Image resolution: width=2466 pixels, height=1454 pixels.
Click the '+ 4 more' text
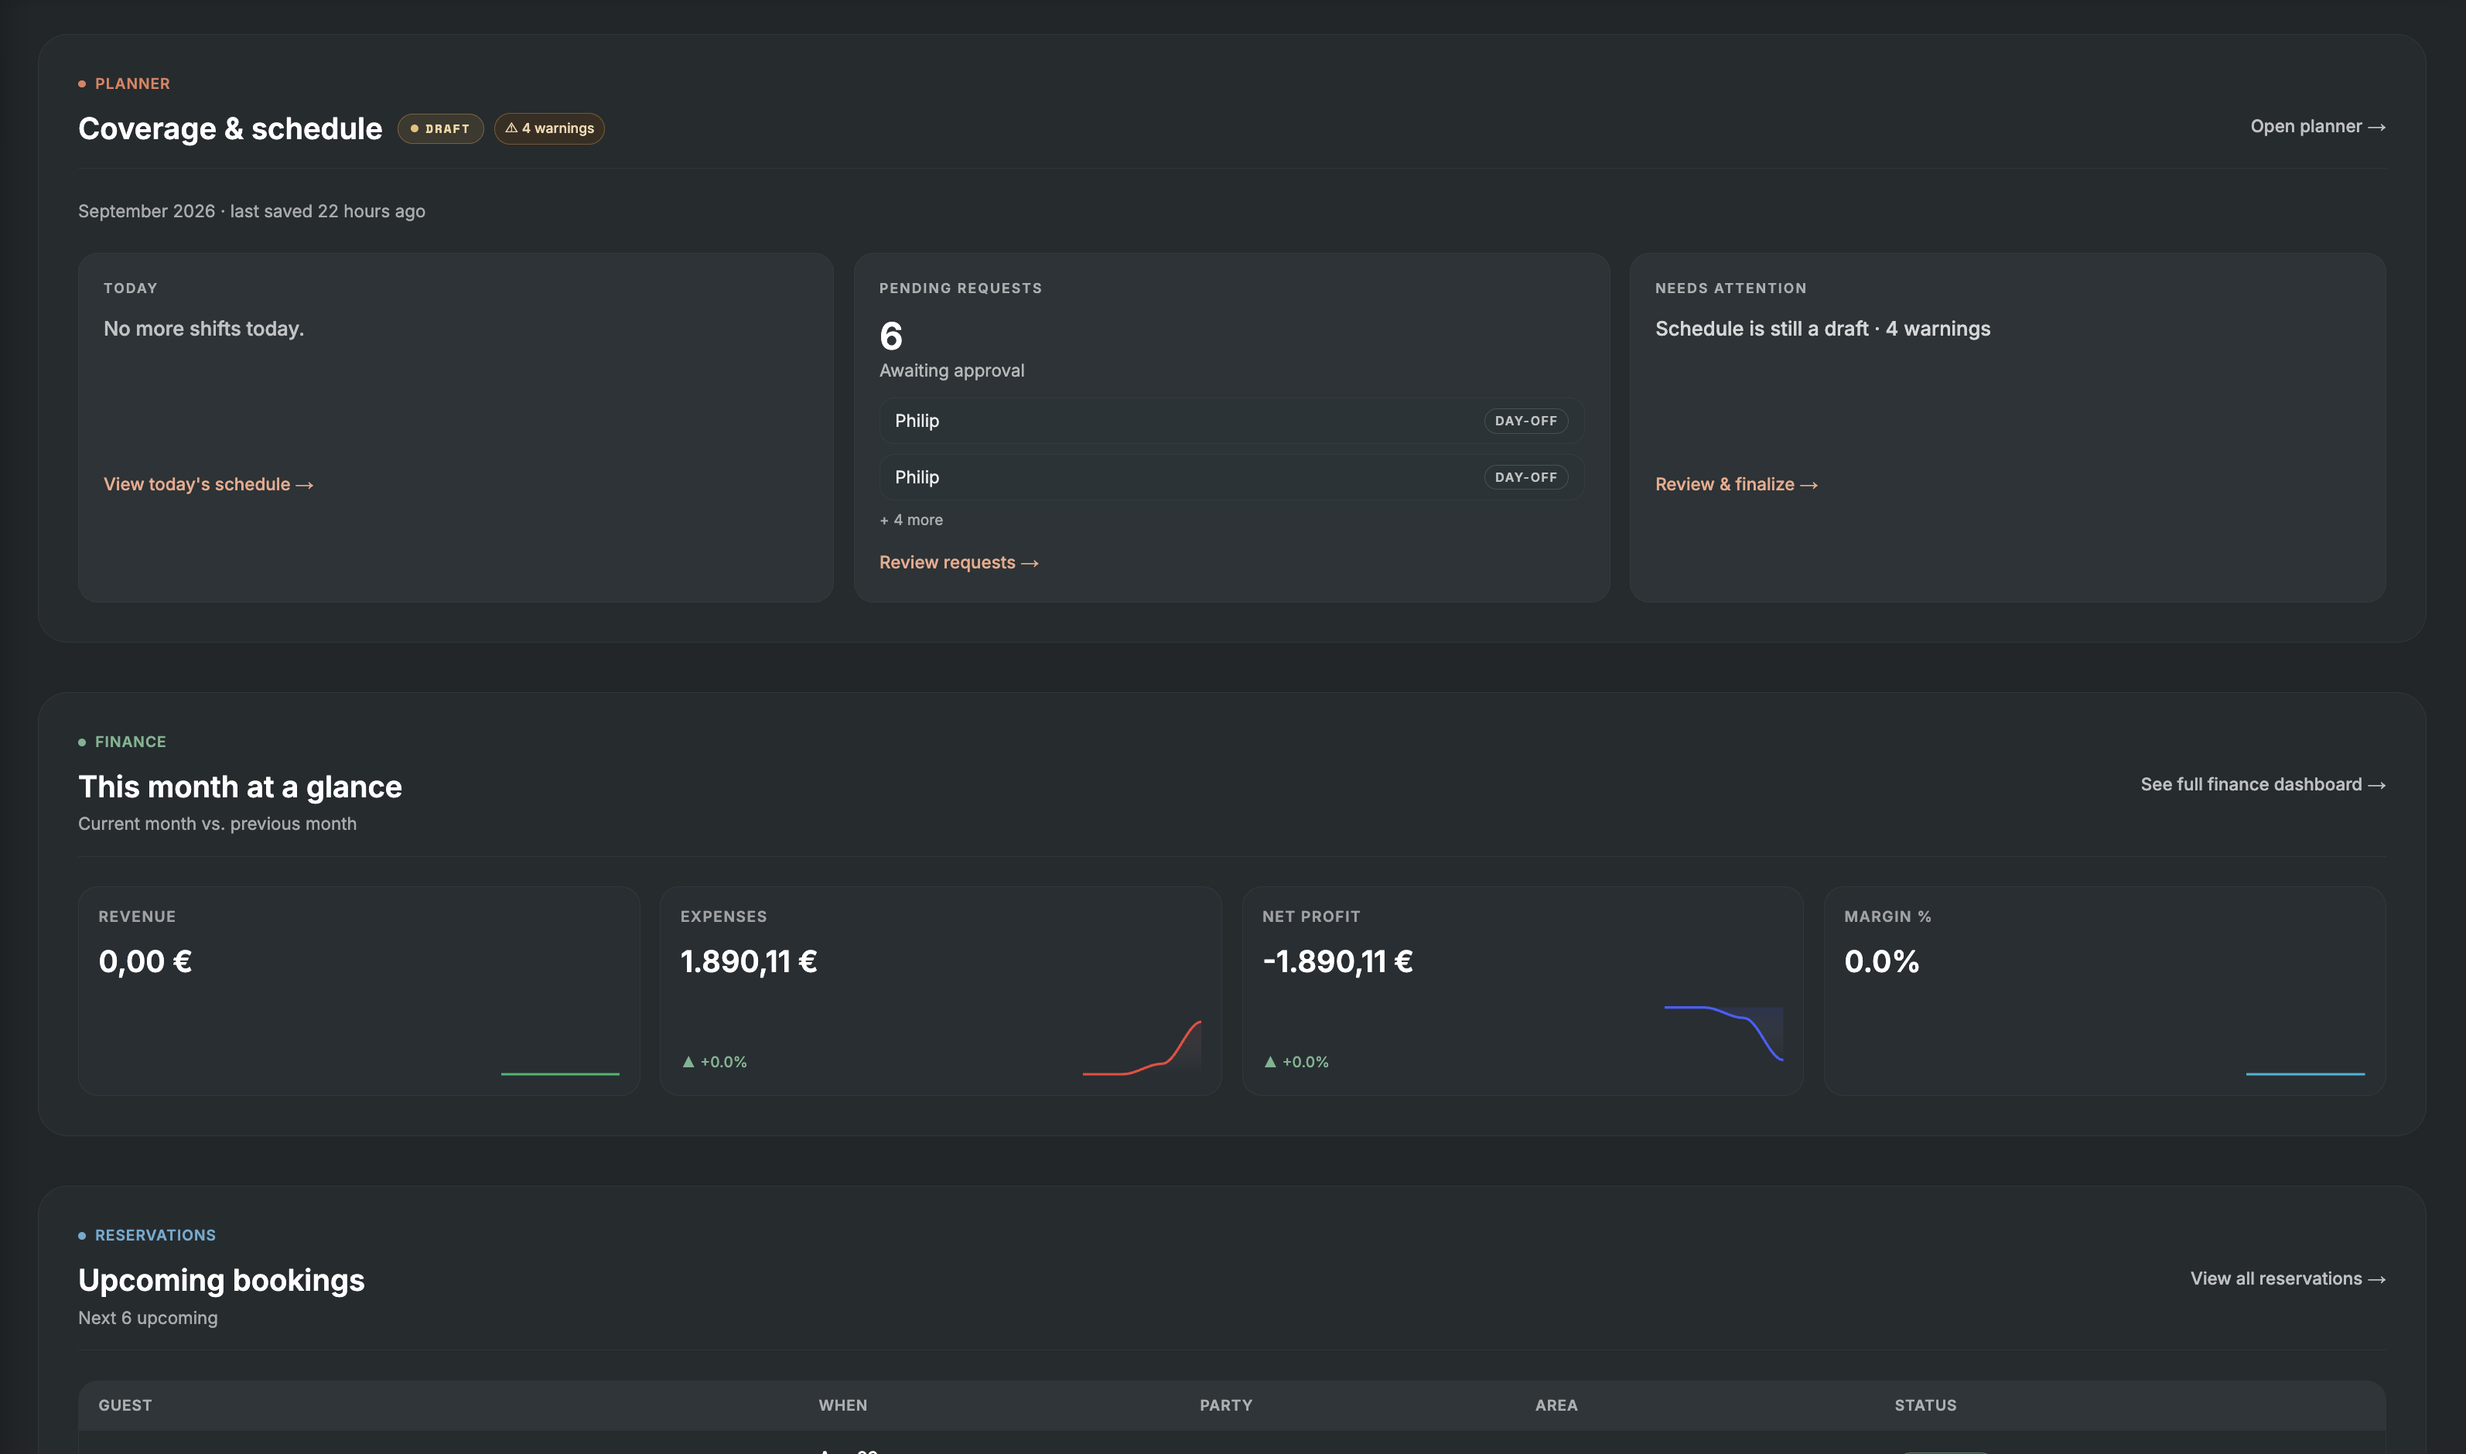click(911, 521)
